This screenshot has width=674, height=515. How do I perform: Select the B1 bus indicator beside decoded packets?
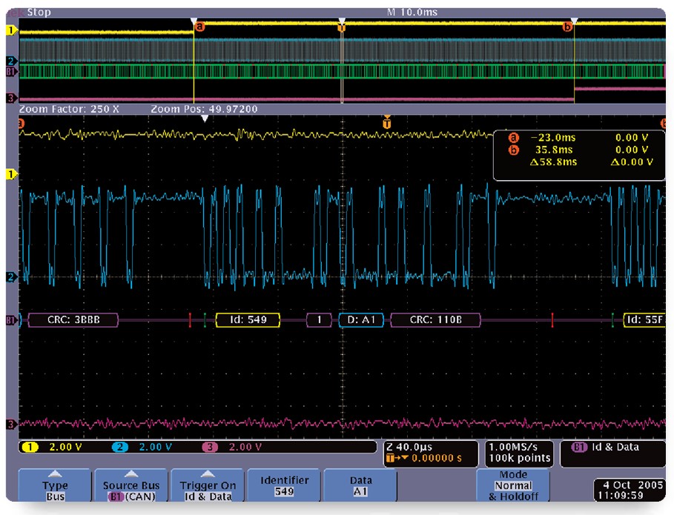pos(11,320)
